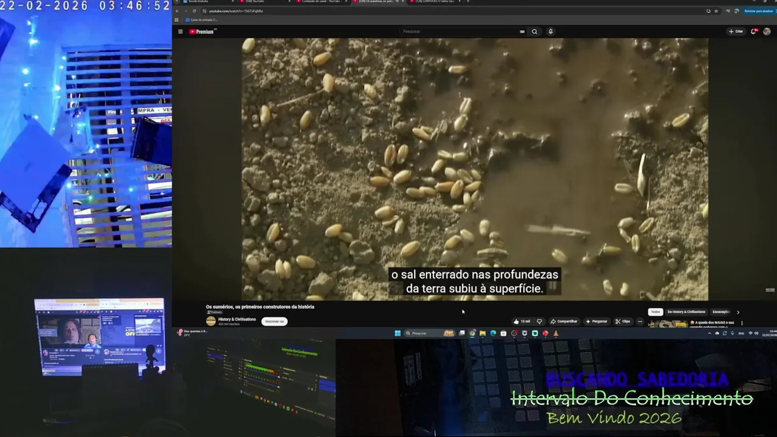This screenshot has height=437, width=777.
Task: Click the Reiniciar para atualizar button
Action: point(759,11)
